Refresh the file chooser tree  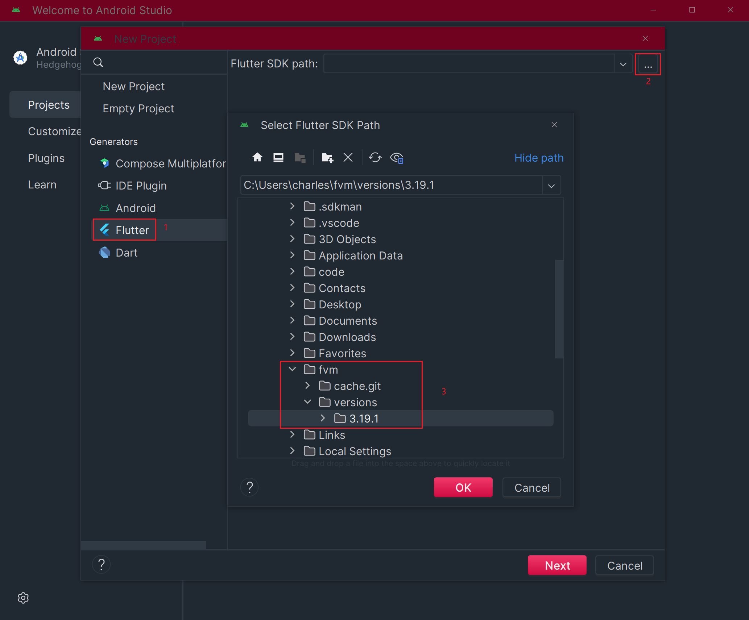coord(375,158)
